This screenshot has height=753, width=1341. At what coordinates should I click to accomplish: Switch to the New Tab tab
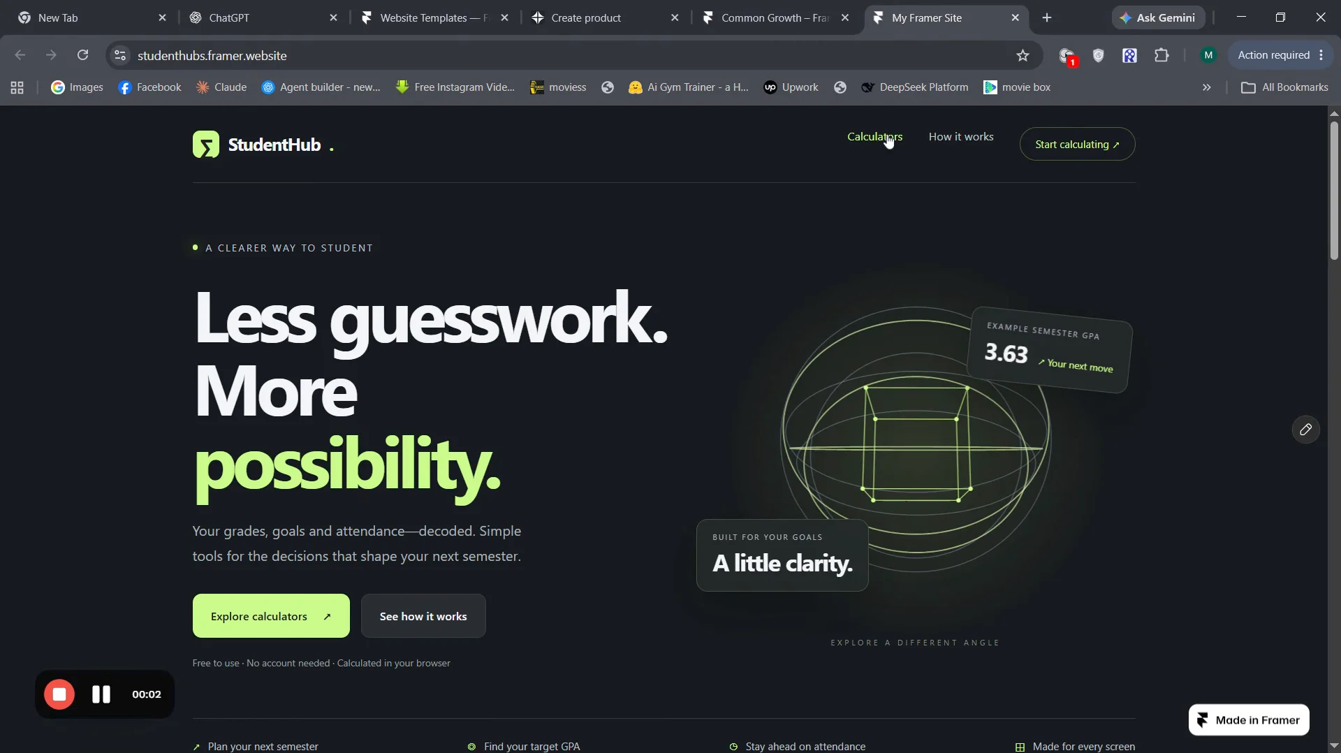[x=92, y=17]
